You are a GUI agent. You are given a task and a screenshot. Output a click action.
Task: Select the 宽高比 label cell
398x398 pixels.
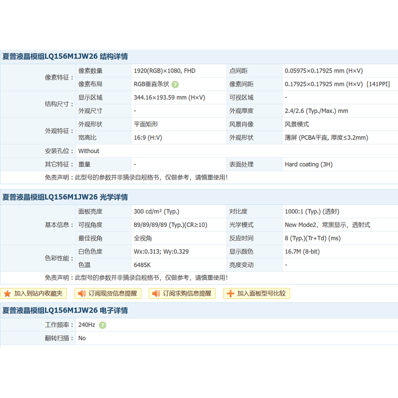click(x=103, y=138)
